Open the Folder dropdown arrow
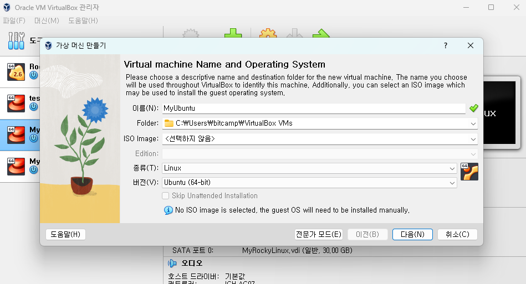Viewport: 526px width, 284px height. tap(473, 123)
